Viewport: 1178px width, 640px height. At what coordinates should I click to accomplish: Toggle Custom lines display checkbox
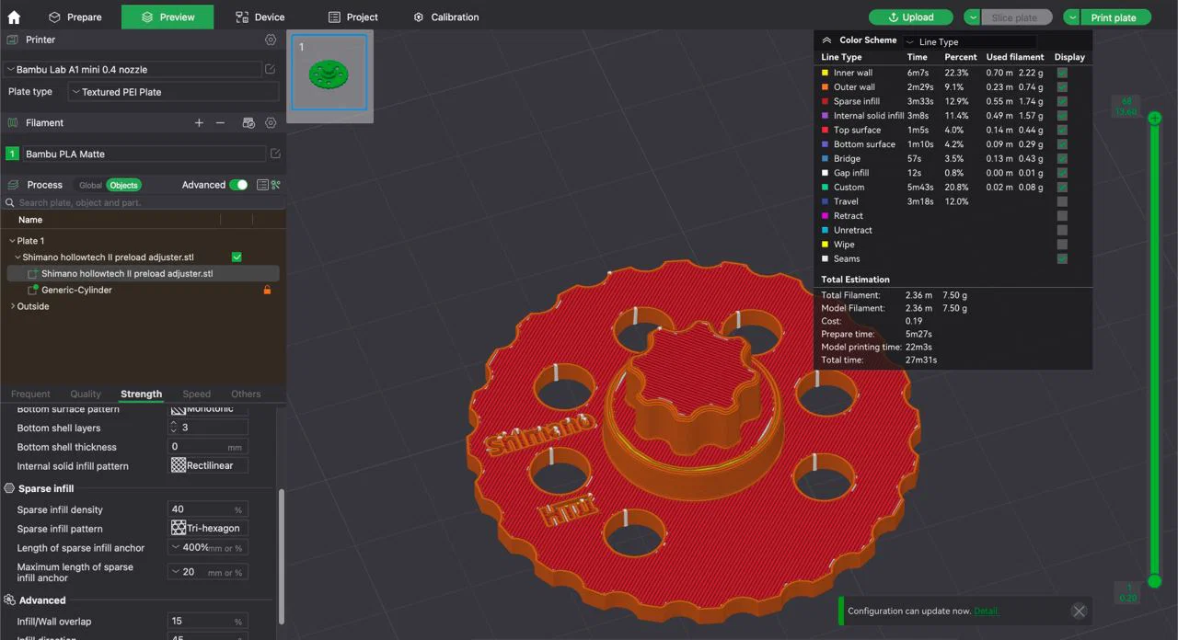[1062, 187]
